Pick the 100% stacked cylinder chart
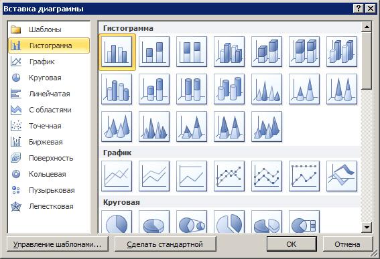 [192, 89]
